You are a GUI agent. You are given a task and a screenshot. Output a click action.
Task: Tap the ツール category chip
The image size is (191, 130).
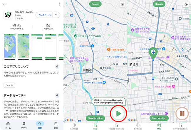click(x=9, y=85)
